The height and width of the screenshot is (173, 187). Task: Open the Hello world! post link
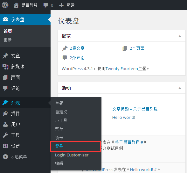click(124, 117)
